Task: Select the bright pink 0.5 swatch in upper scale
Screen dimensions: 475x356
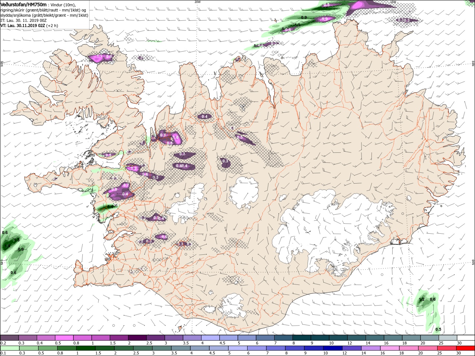Action: pos(64,338)
